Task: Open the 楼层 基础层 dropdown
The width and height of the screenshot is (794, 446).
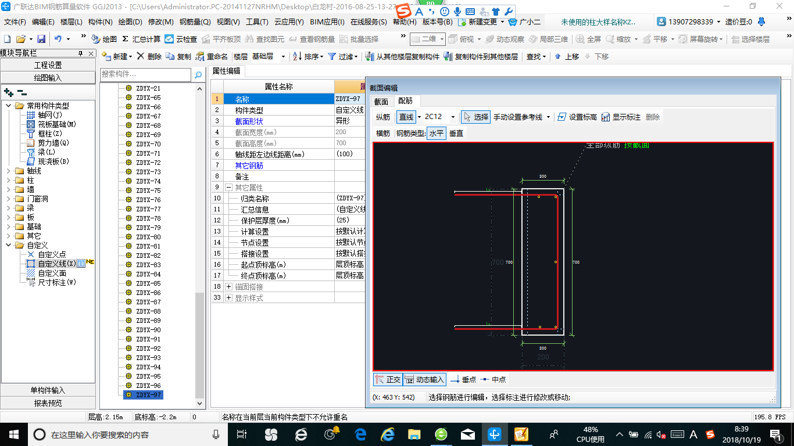Action: pos(283,56)
